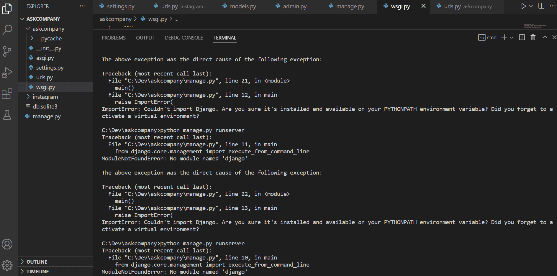Switch to the PROBLEMS panel tab

pos(114,38)
